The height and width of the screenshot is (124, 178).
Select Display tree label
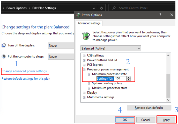(92, 93)
